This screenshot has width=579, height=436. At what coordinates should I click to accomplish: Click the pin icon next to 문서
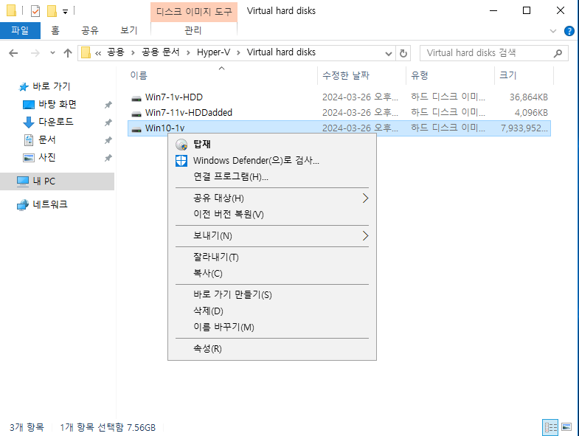pos(108,140)
